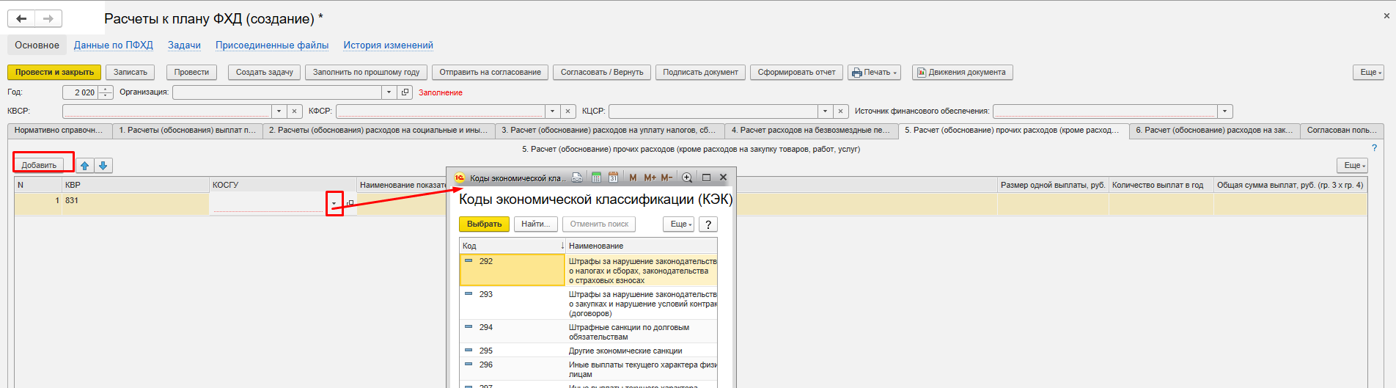Open КОСГУ cell's open-form icon
The width and height of the screenshot is (1396, 388).
pos(350,203)
